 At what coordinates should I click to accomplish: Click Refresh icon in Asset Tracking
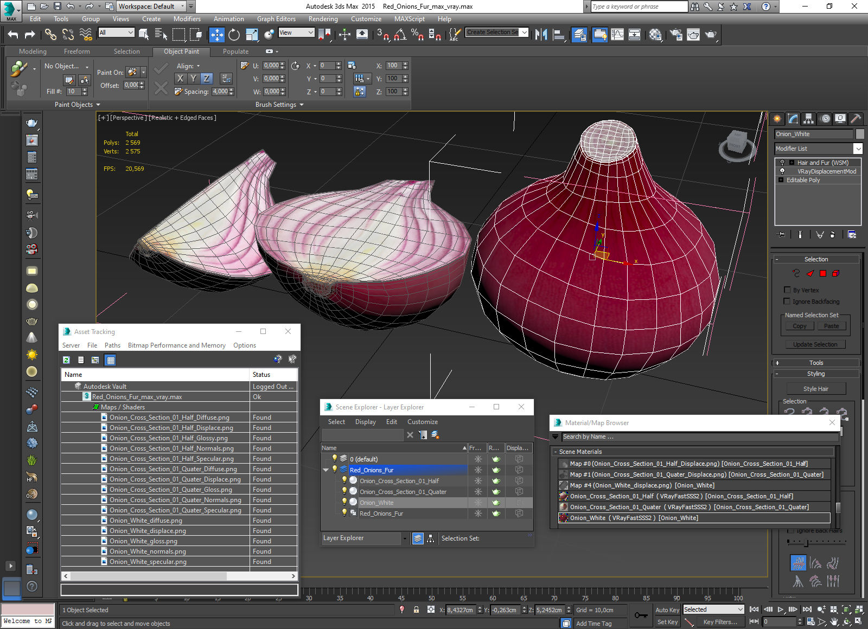tap(66, 360)
